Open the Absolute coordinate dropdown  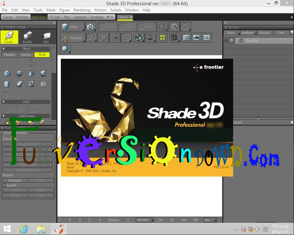pyautogui.click(x=145, y=220)
